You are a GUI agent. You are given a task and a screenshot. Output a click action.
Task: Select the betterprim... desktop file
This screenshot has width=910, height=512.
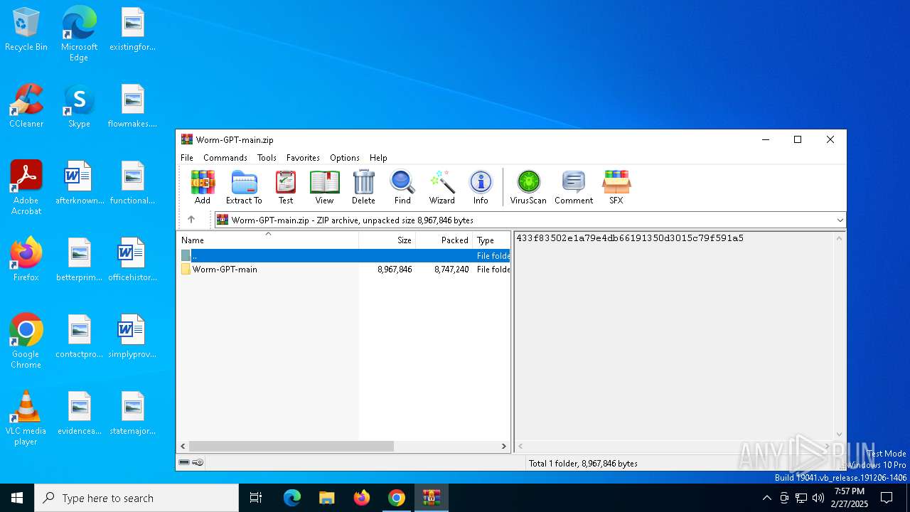click(x=79, y=260)
